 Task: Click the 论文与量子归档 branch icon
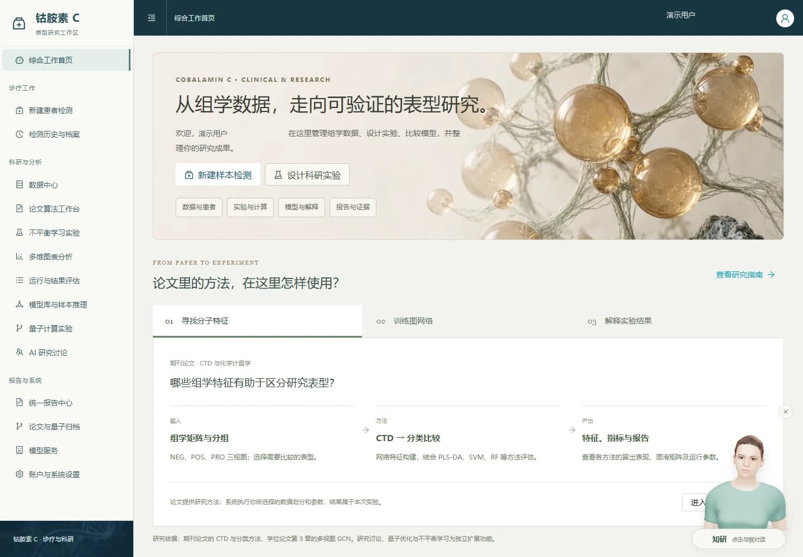point(20,426)
